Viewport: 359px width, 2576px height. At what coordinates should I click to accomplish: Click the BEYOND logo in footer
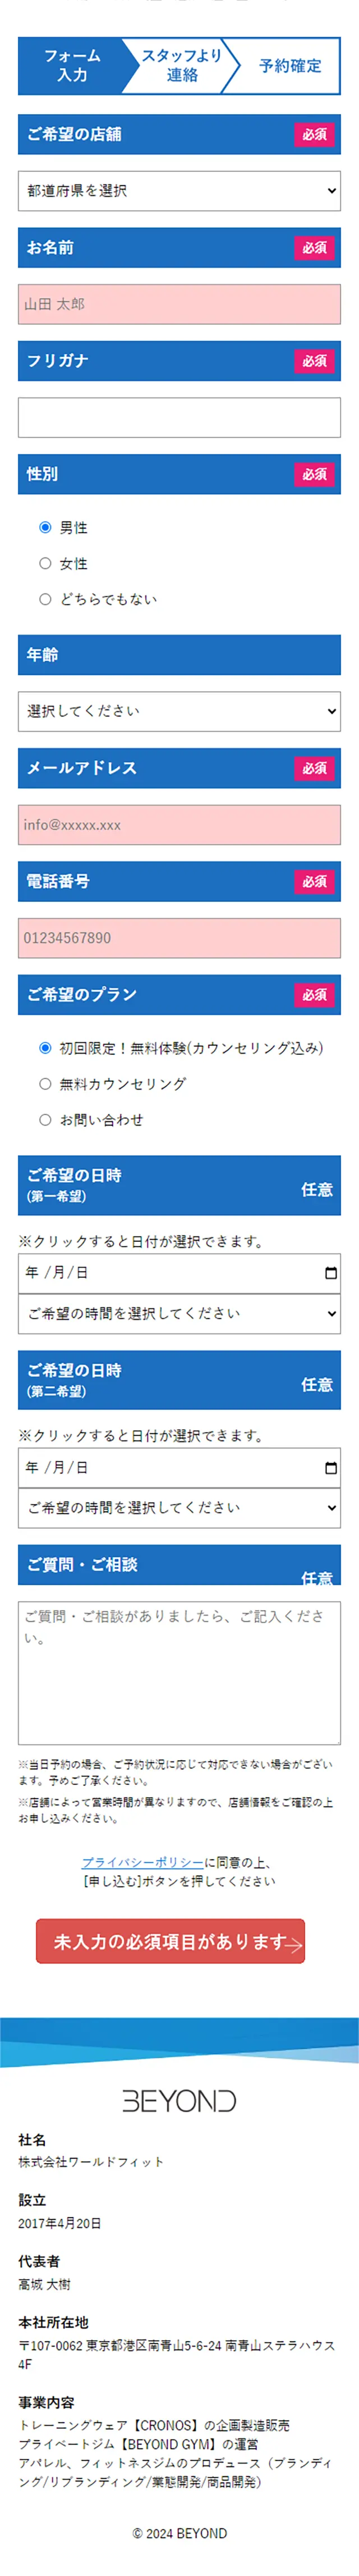point(179,2100)
